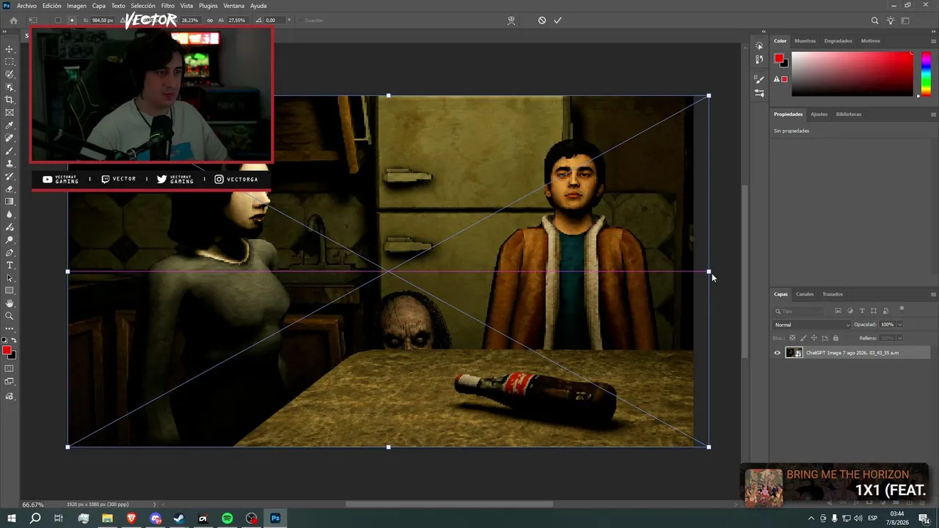
Task: Open the workspace switcher dropdown
Action: (907, 21)
